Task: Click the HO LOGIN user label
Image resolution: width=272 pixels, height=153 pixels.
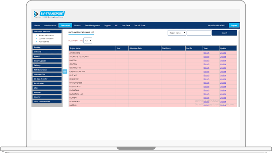Action: point(217,25)
